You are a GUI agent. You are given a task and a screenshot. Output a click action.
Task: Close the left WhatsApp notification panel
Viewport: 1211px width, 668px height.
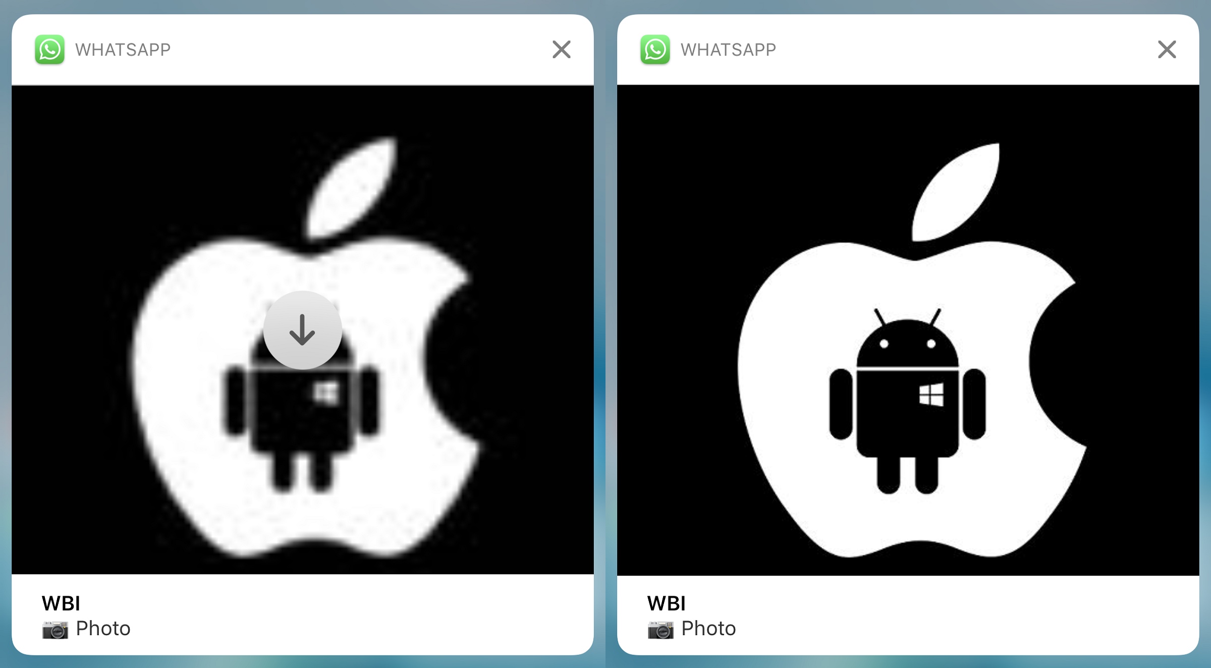click(x=561, y=48)
